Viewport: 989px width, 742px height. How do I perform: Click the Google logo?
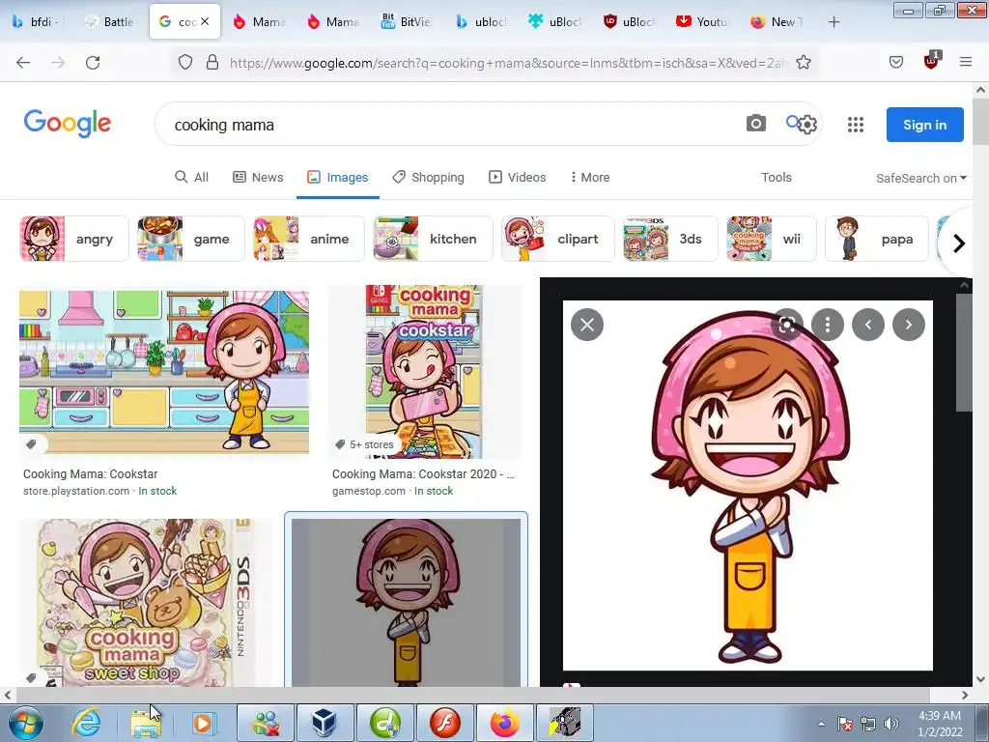67,123
